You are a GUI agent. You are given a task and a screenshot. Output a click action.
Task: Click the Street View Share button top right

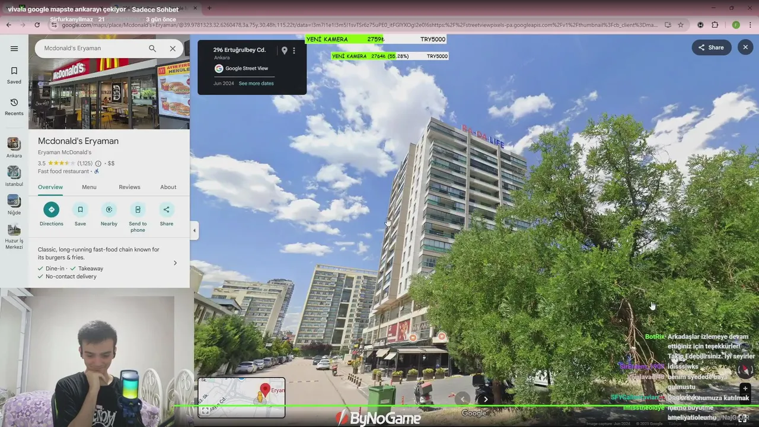[712, 47]
